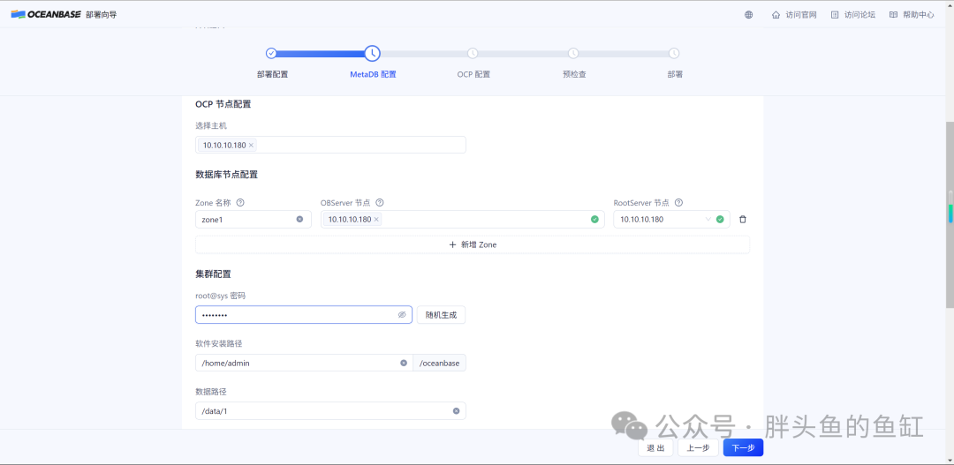The width and height of the screenshot is (954, 465).
Task: Click the 数据库节点配置 heading
Action: coord(226,175)
